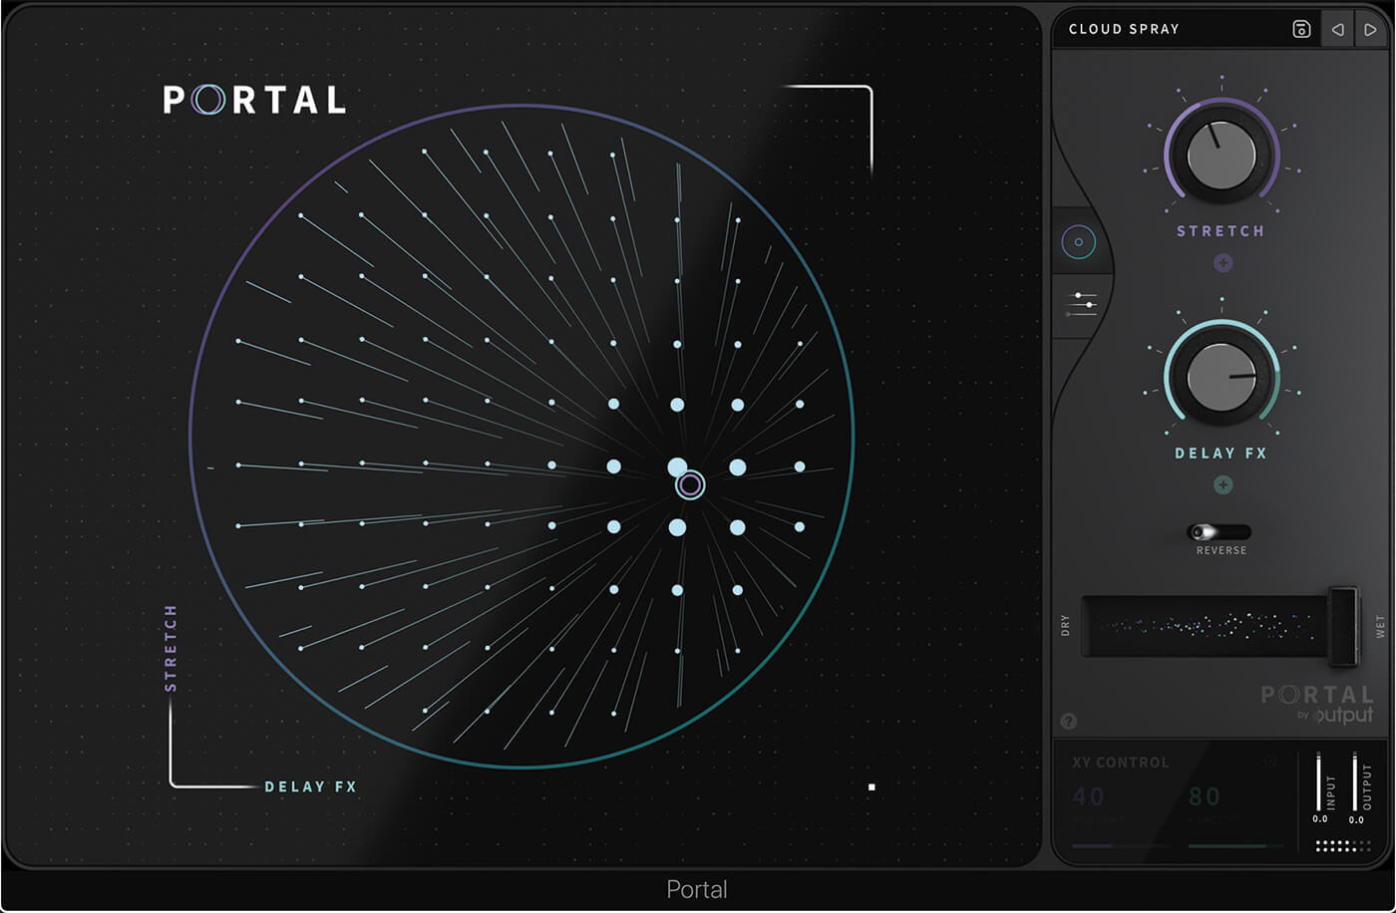The image size is (1396, 913).
Task: Open the Cloud Spray preset browser
Action: (1124, 29)
